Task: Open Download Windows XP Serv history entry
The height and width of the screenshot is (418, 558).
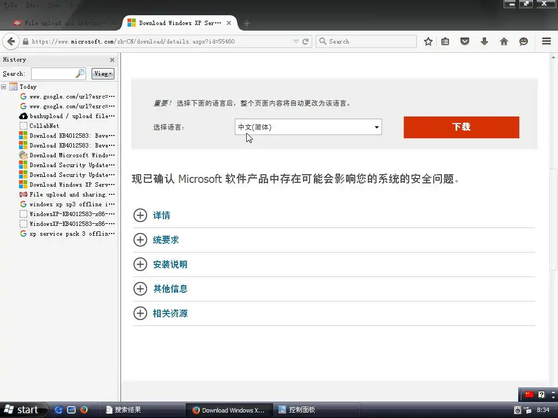Action: [67, 185]
